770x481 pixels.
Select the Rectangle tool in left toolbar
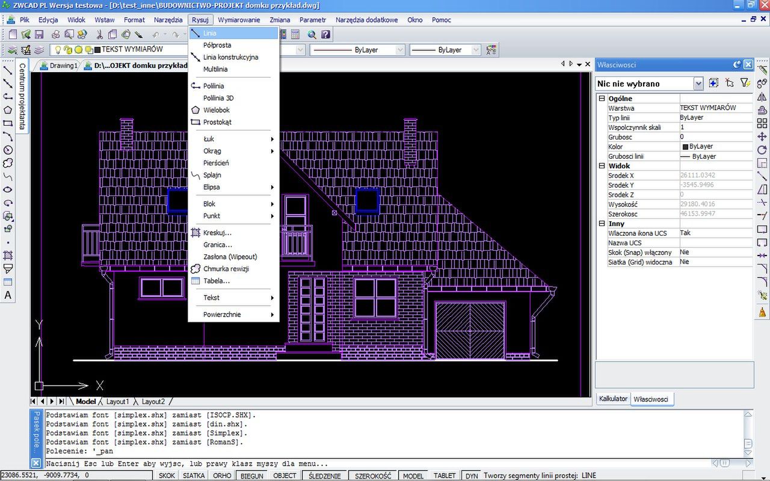(8, 123)
